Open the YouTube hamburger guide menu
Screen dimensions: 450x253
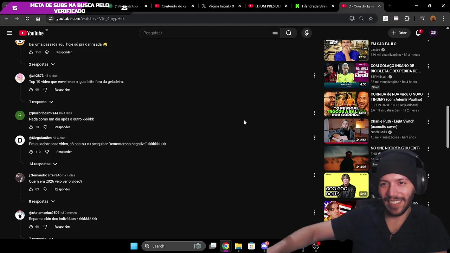[x=9, y=33]
